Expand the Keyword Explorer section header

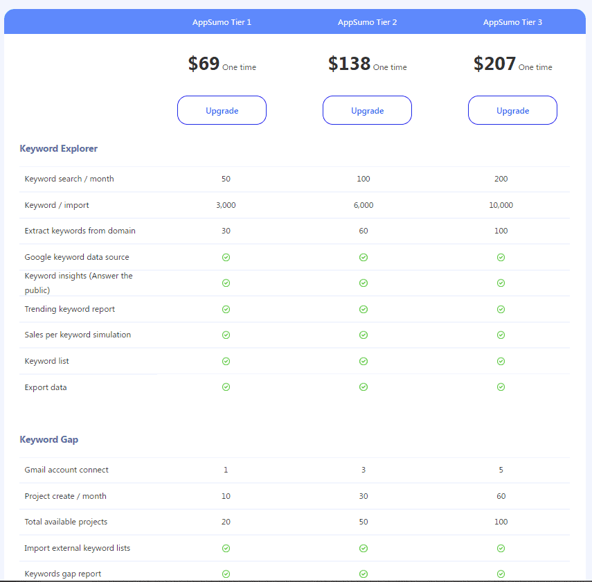click(x=59, y=148)
